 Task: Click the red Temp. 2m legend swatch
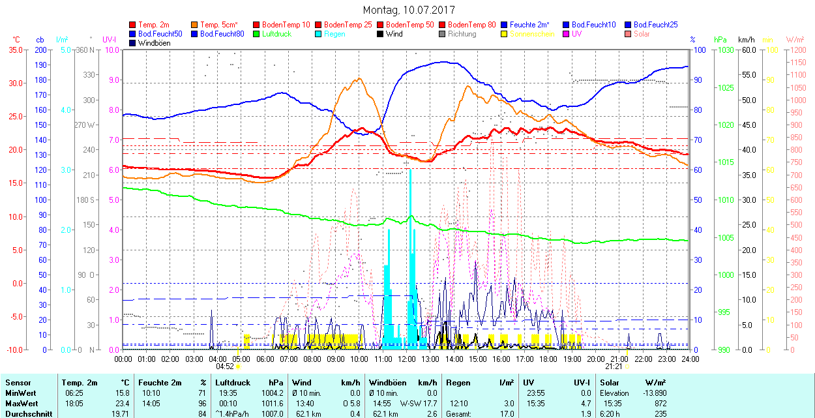pos(133,24)
